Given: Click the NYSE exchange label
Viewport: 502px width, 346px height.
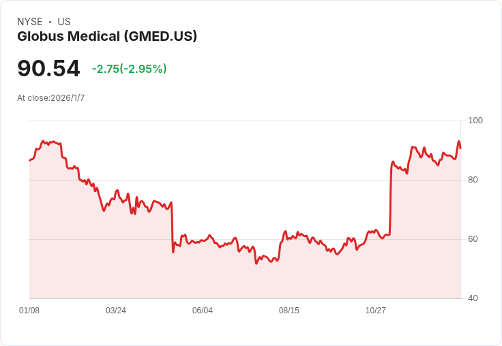Looking at the screenshot, I should (x=30, y=22).
